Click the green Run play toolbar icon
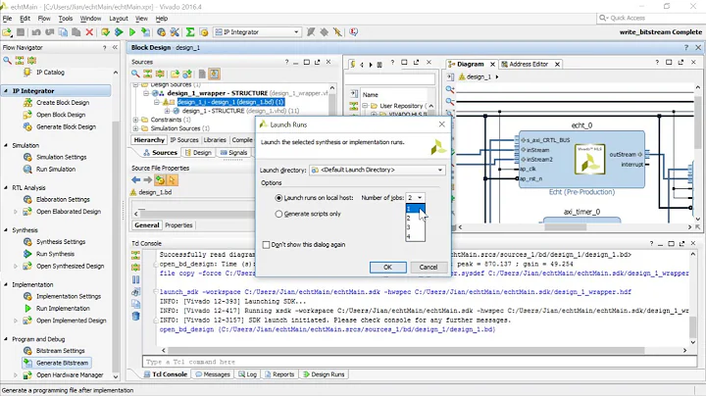Image resolution: width=706 pixels, height=396 pixels. pos(132,32)
